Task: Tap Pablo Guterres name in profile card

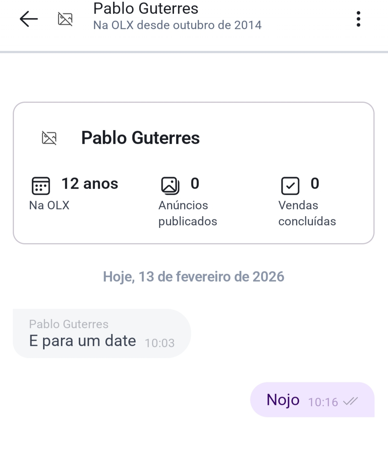Action: (140, 138)
